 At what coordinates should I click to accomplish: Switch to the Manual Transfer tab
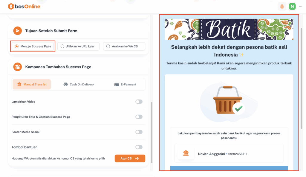click(32, 84)
